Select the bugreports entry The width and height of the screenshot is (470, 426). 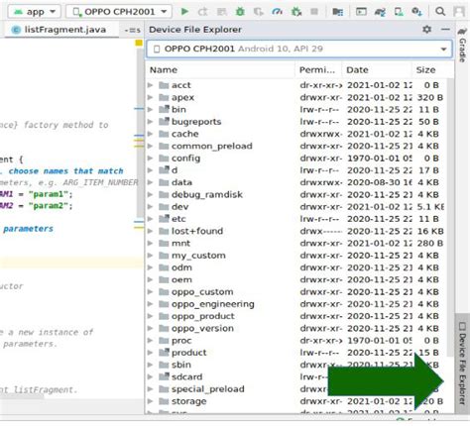(x=295, y=122)
